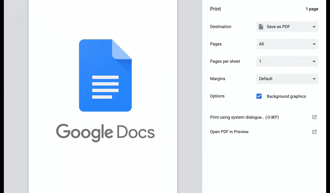Click the PDF file icon in Destination field
Image resolution: width=330 pixels, height=193 pixels.
[261, 27]
